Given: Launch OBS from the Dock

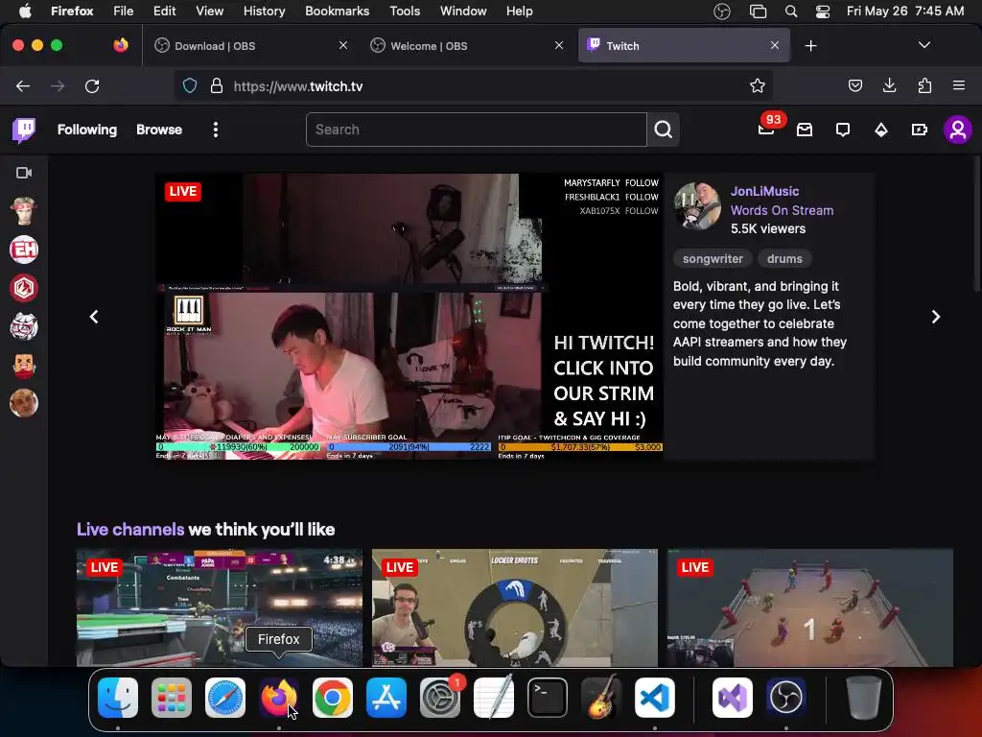Looking at the screenshot, I should [x=786, y=697].
